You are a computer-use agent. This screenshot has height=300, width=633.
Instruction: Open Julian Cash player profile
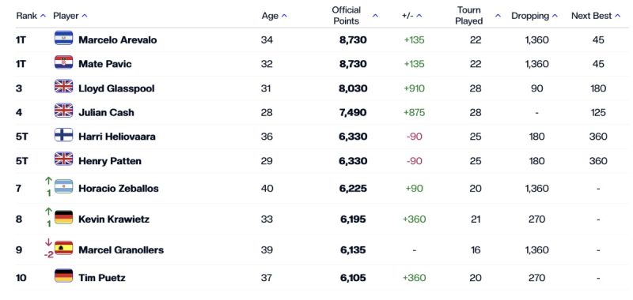[x=106, y=112]
